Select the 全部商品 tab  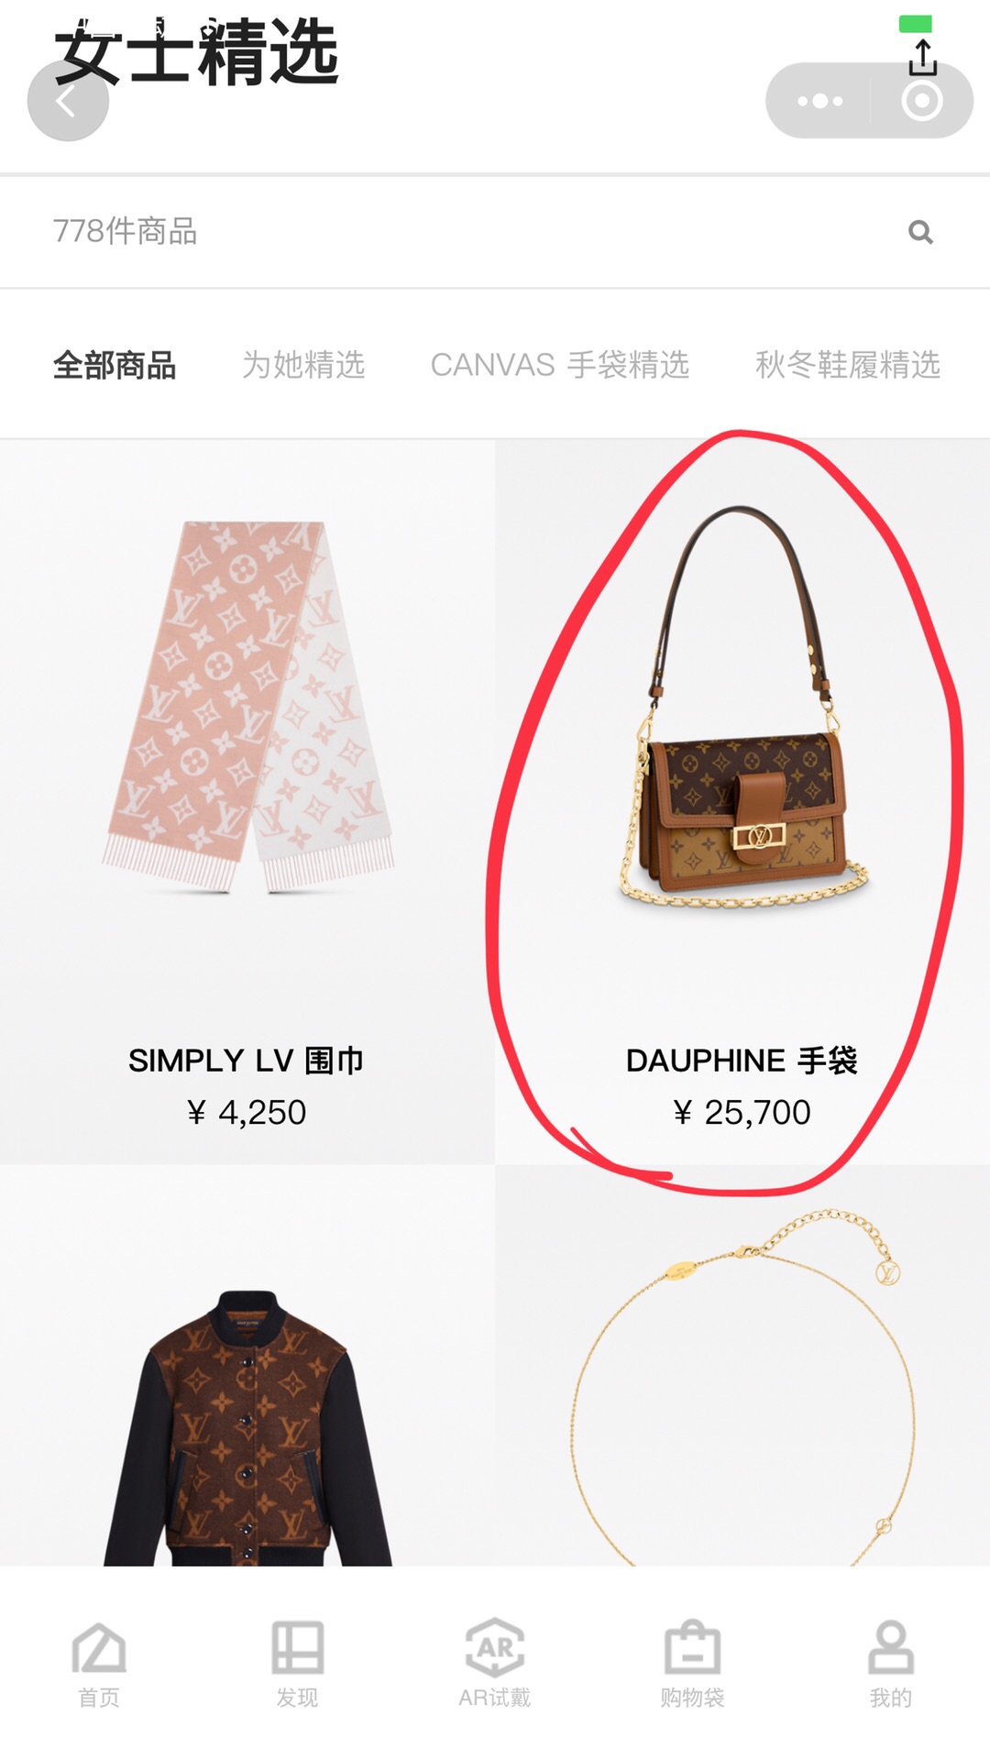pyautogui.click(x=115, y=365)
